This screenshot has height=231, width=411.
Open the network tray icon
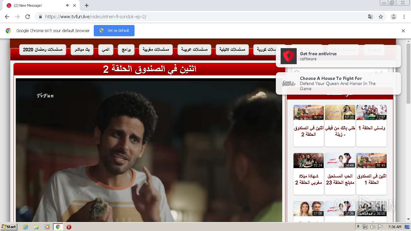[x=365, y=227]
